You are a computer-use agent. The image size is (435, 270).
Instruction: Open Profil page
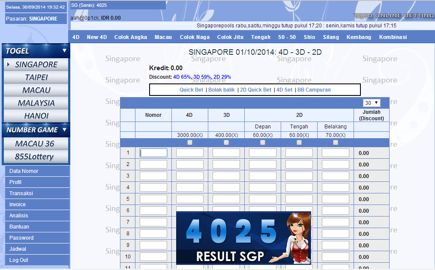point(37,182)
